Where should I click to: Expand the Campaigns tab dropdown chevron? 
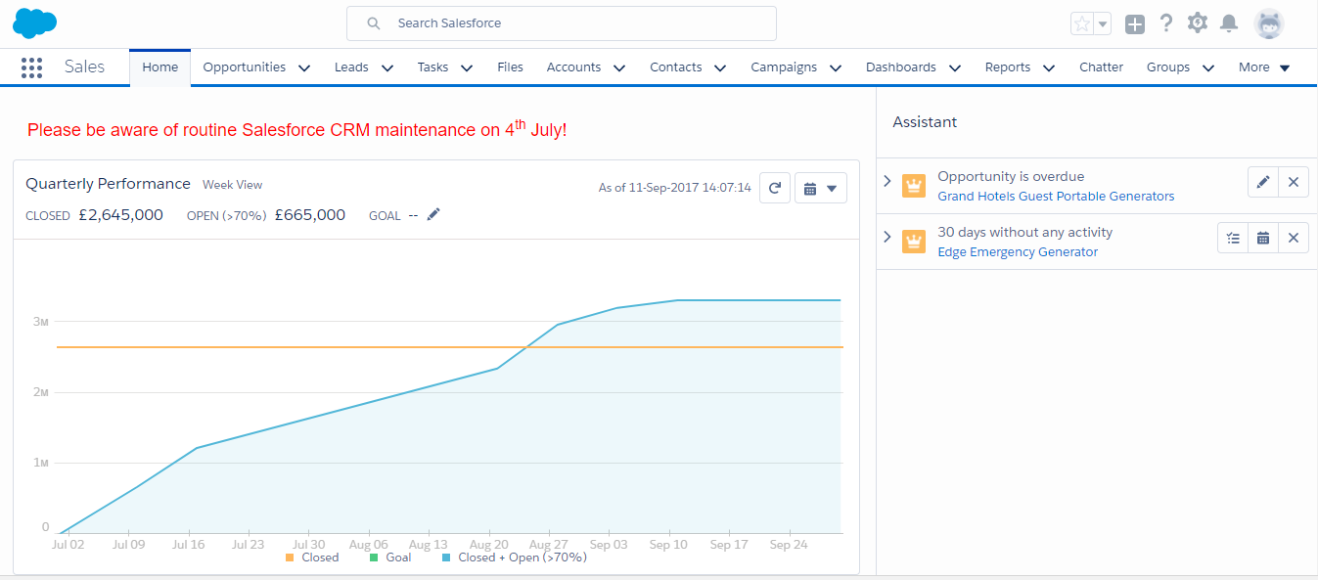(836, 68)
